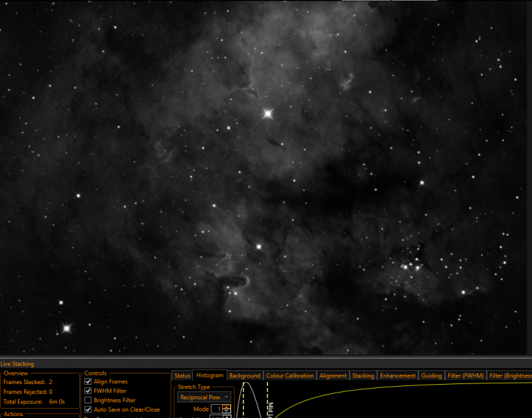Click the Mode value field

click(217, 409)
